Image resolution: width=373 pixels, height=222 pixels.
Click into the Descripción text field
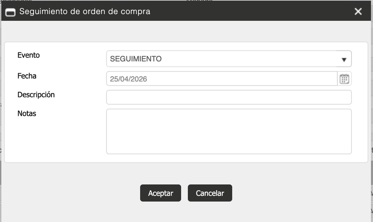(229, 98)
